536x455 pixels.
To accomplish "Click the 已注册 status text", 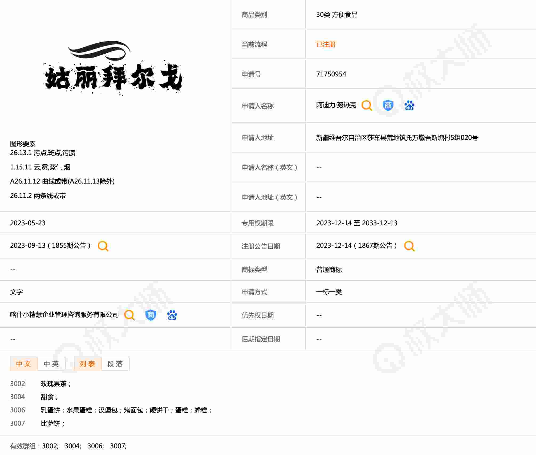I will click(326, 44).
